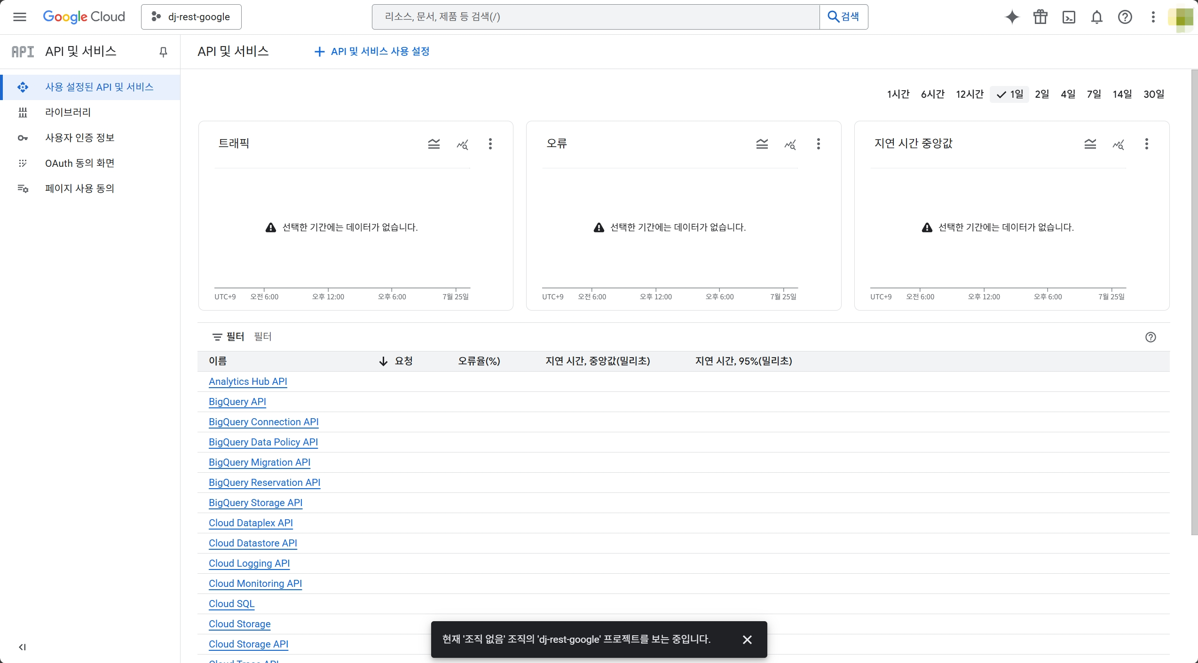Image resolution: width=1198 pixels, height=663 pixels.
Task: Open more options on 트래픽 chart
Action: 490,144
